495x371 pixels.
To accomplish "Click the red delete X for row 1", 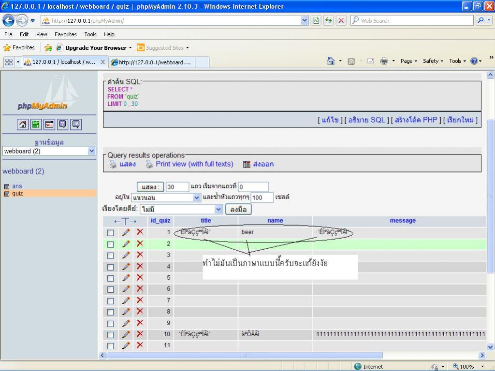I will [140, 232].
